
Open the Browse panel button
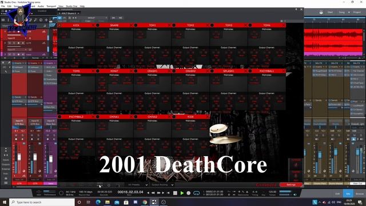[x=360, y=193]
